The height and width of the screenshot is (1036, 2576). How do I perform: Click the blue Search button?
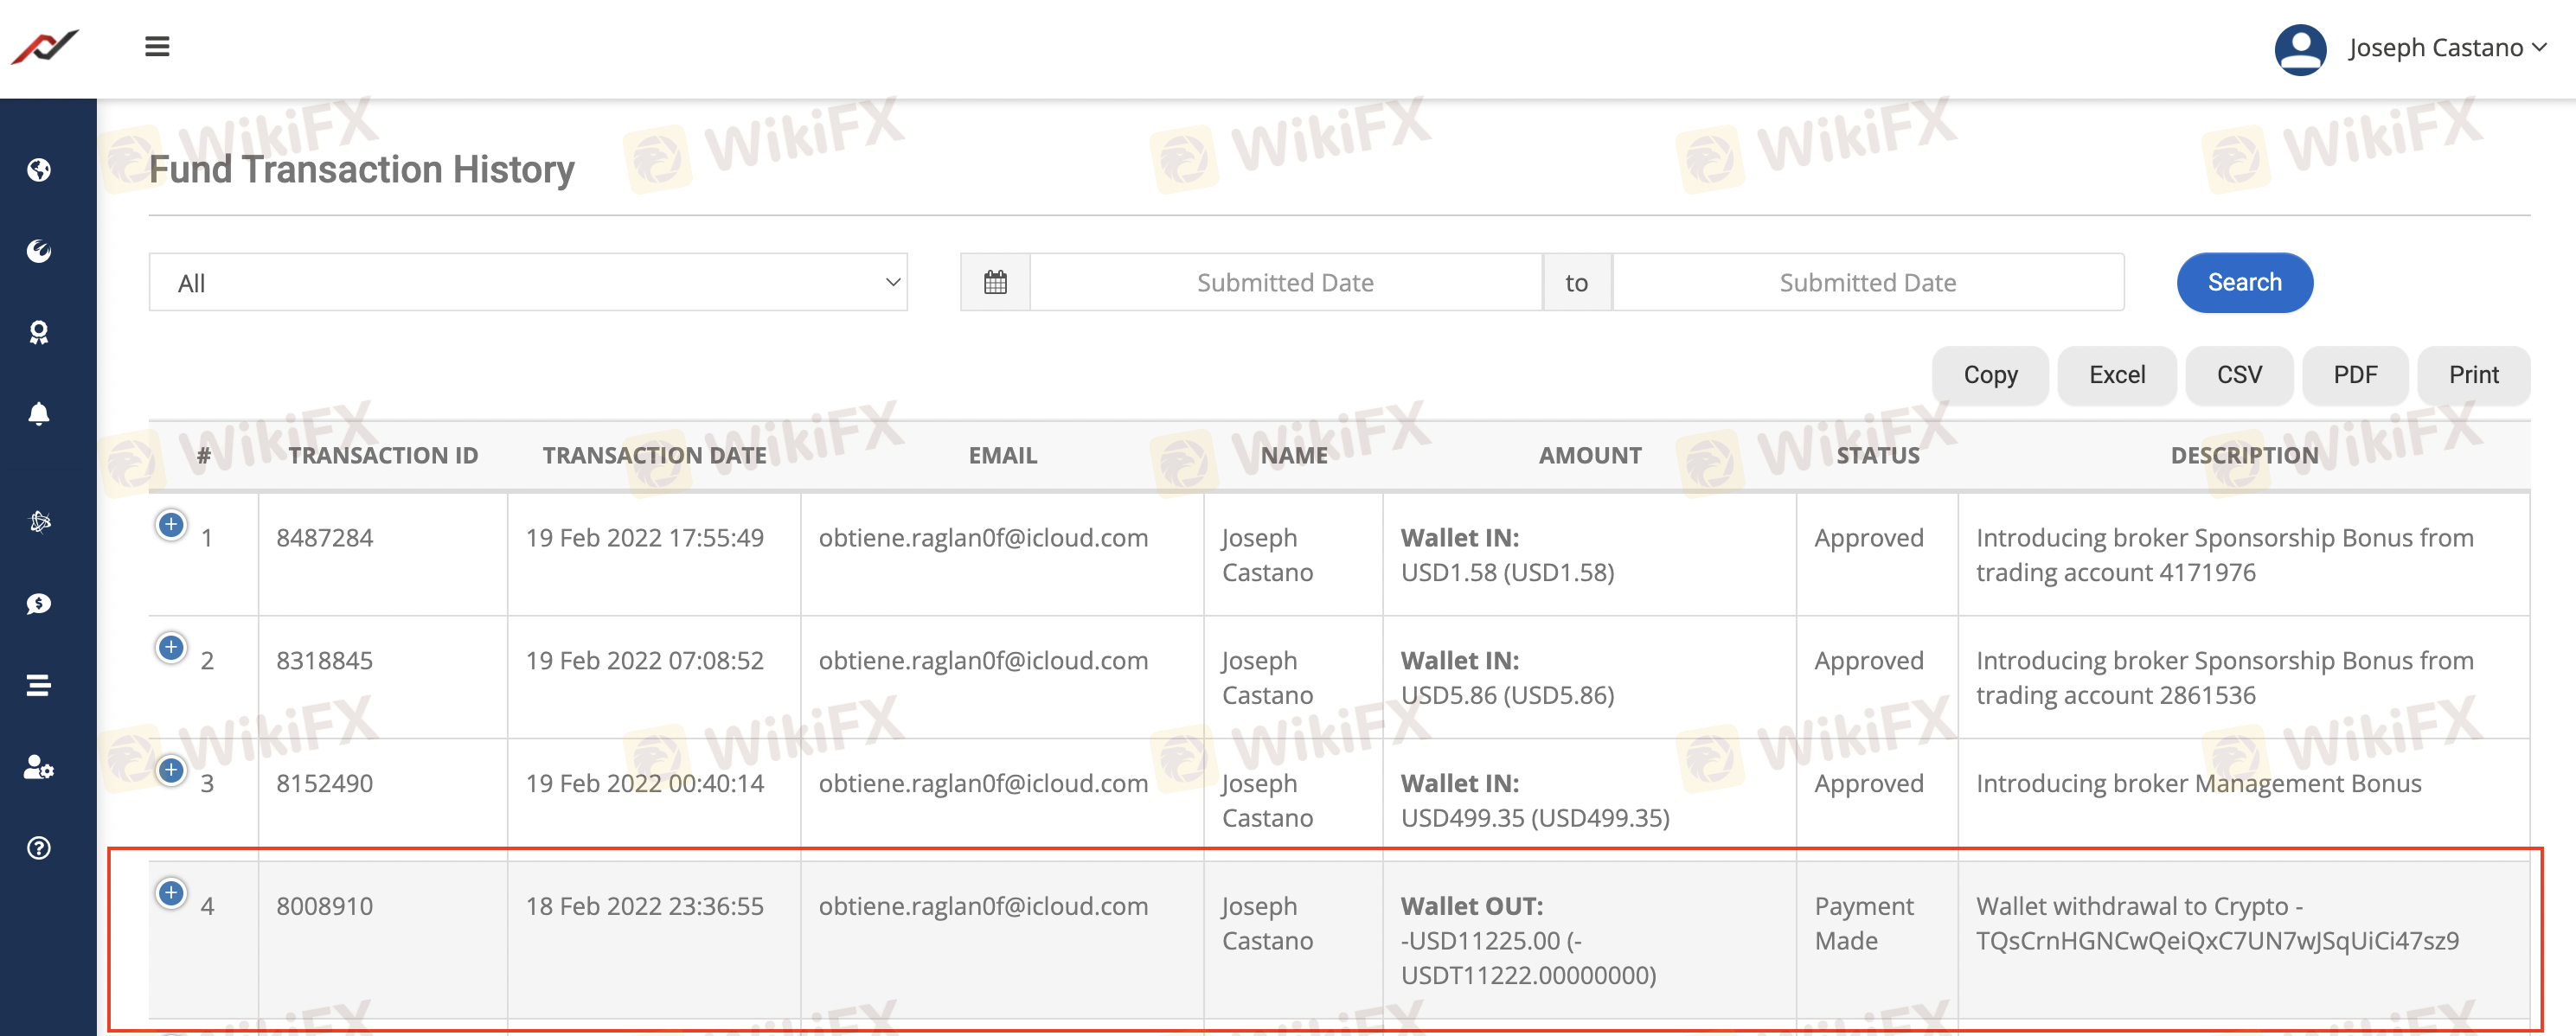point(2243,283)
